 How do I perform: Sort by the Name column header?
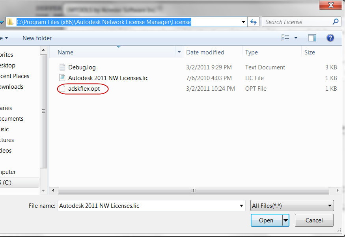pyautogui.click(x=113, y=52)
